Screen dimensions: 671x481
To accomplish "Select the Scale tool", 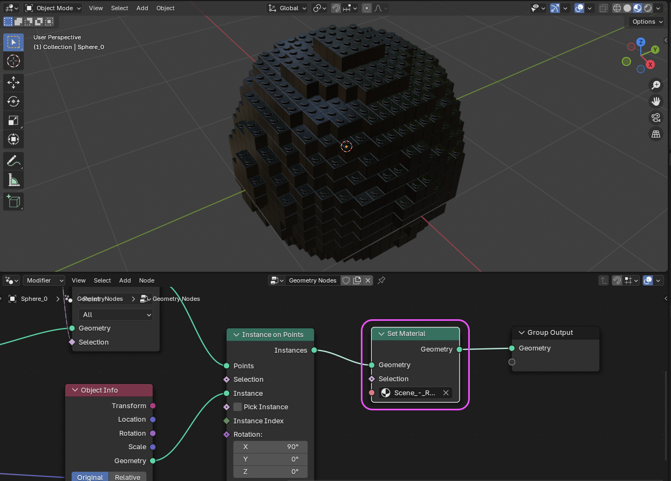I will [13, 120].
